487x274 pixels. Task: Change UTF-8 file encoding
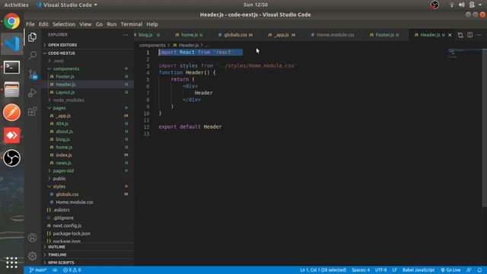380,270
